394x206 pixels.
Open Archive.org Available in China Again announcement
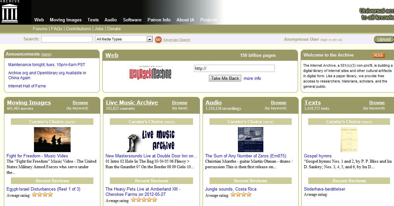(x=47, y=75)
